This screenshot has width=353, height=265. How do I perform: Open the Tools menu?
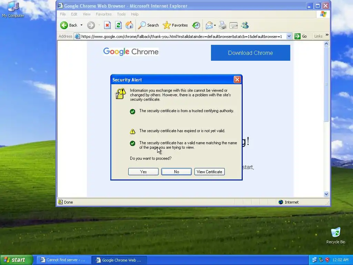[x=121, y=14]
